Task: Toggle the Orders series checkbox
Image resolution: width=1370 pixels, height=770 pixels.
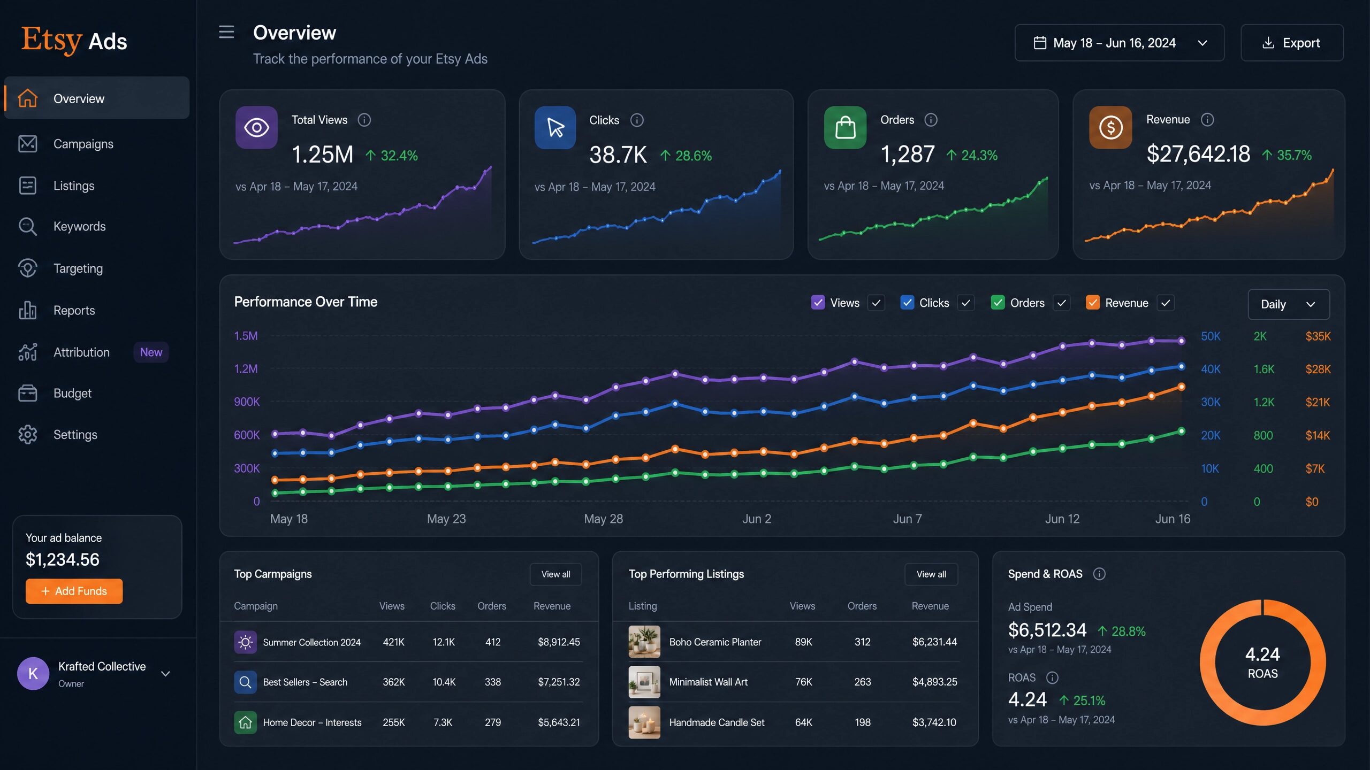Action: (998, 303)
